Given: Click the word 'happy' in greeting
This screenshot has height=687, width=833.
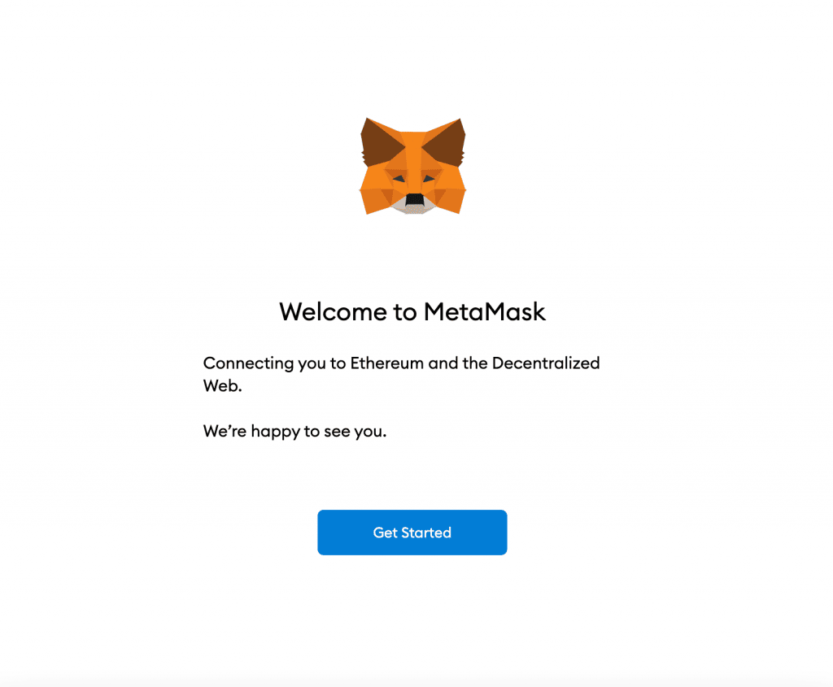Looking at the screenshot, I should point(275,433).
